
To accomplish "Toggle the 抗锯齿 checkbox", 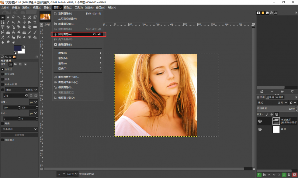I will point(2,69).
